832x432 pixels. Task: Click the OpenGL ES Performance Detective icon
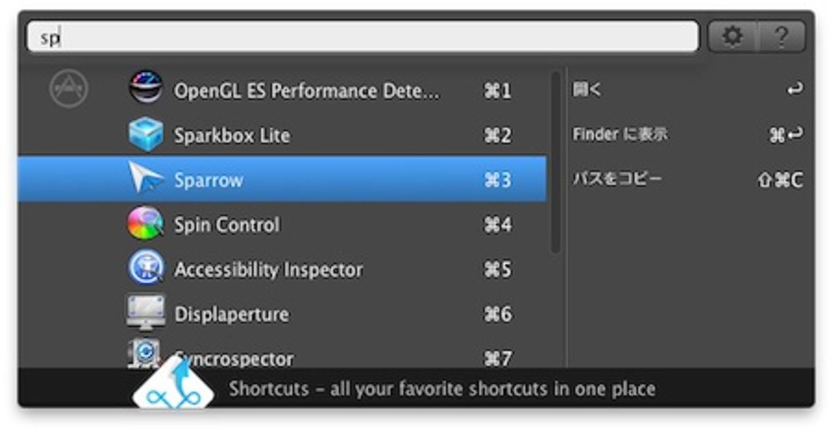[146, 89]
